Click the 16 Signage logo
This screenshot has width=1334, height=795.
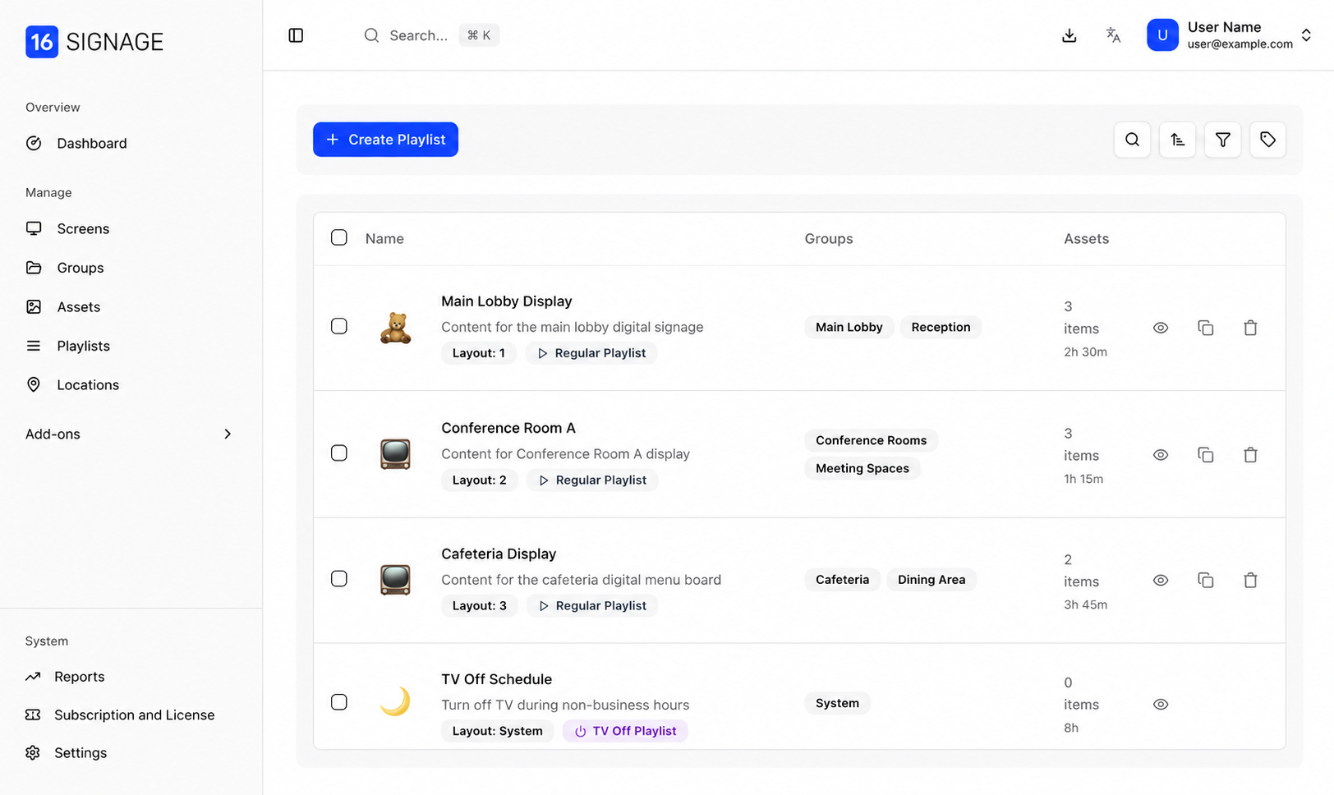point(94,42)
